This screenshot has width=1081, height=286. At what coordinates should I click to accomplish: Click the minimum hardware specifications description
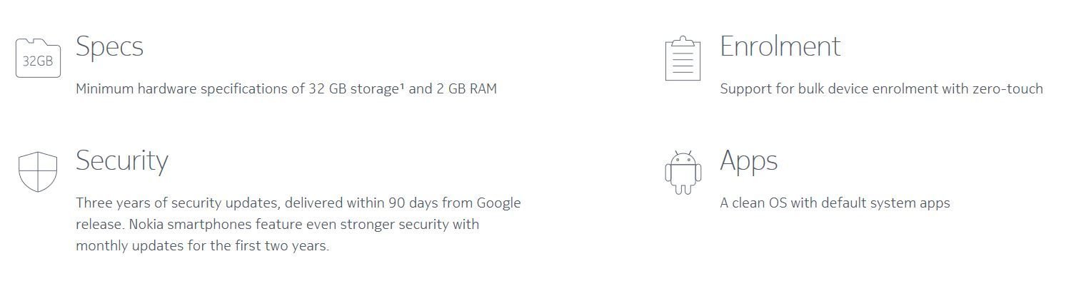pos(286,89)
